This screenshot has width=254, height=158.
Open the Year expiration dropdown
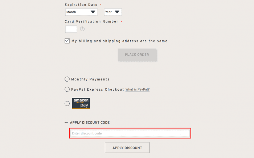tap(112, 12)
